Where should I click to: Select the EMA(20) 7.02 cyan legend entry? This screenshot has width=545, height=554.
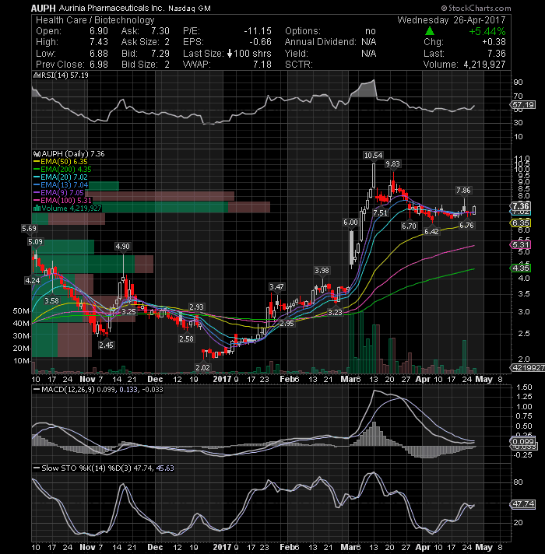pos(61,177)
